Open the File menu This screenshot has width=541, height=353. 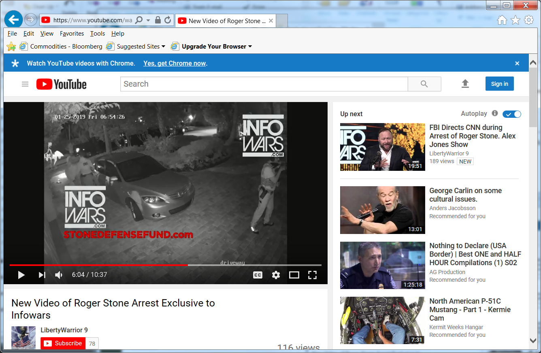[12, 34]
